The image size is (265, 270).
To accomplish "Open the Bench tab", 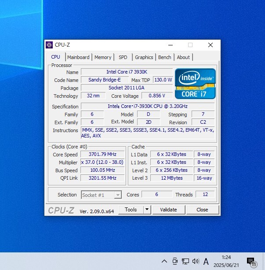I will [x=165, y=57].
